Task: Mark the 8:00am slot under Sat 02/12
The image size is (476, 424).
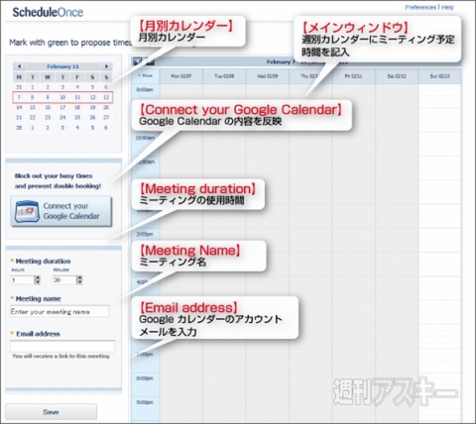Action: coord(397,96)
